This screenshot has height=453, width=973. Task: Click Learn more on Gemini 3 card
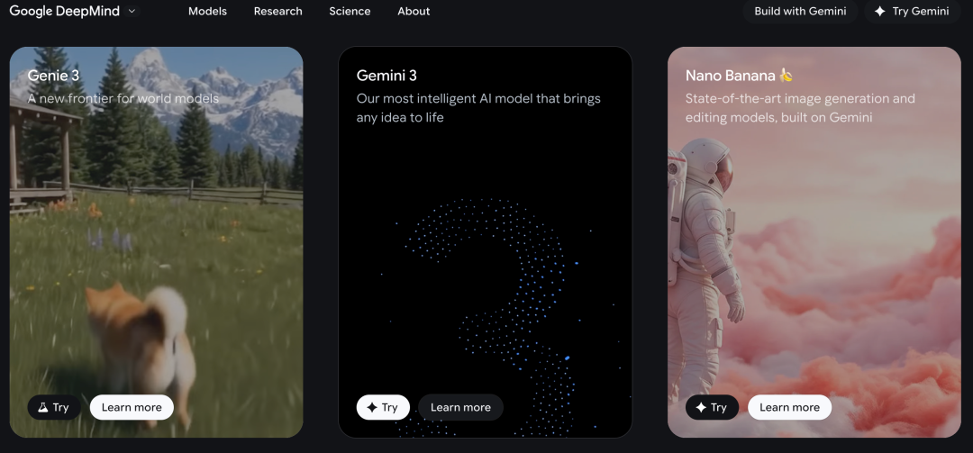pos(460,407)
